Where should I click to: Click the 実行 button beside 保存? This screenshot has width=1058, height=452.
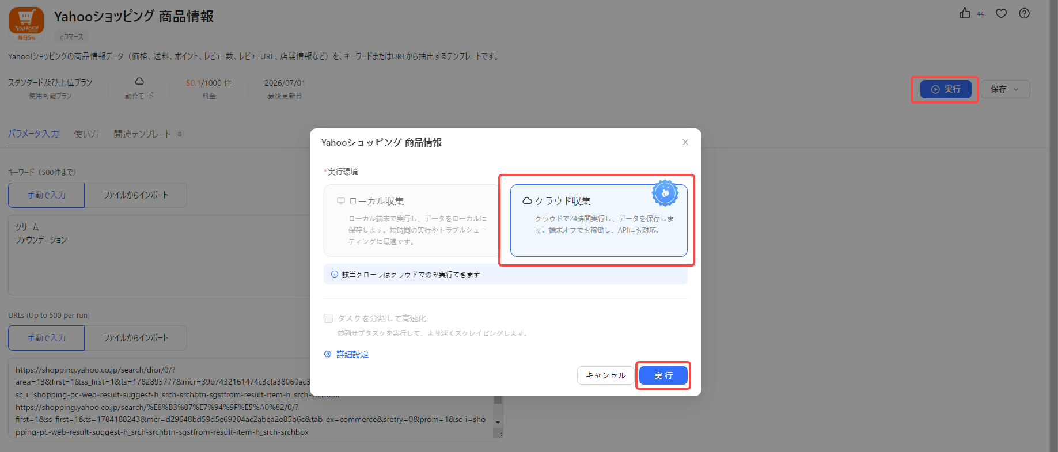click(x=946, y=89)
